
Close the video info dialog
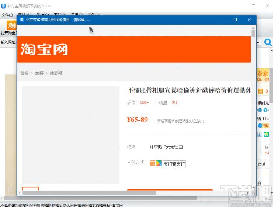click(249, 20)
